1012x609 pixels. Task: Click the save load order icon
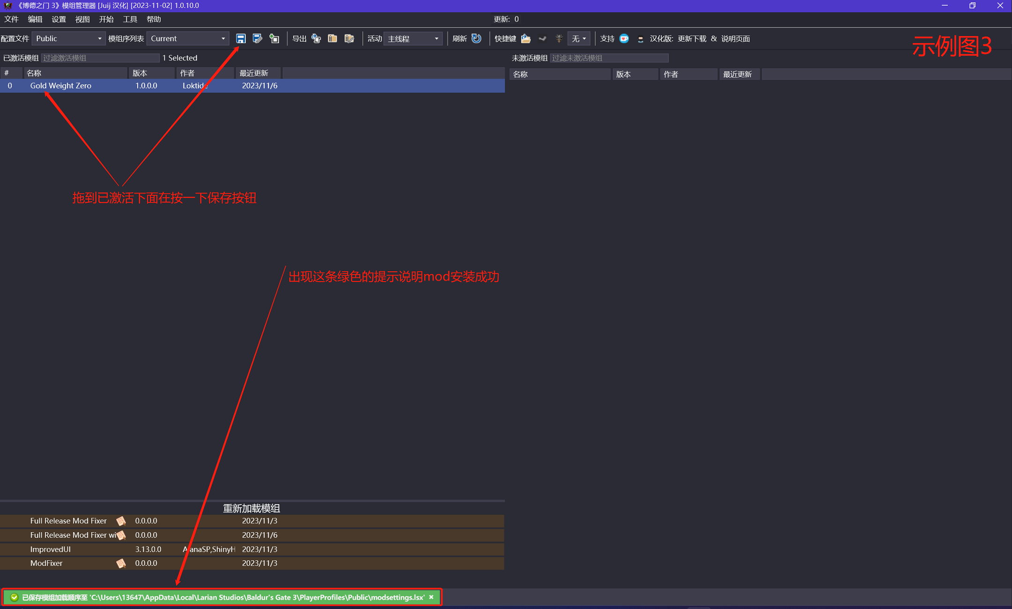pyautogui.click(x=241, y=38)
